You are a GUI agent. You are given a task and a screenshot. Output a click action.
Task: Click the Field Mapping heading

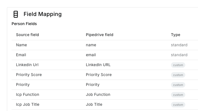point(42,14)
